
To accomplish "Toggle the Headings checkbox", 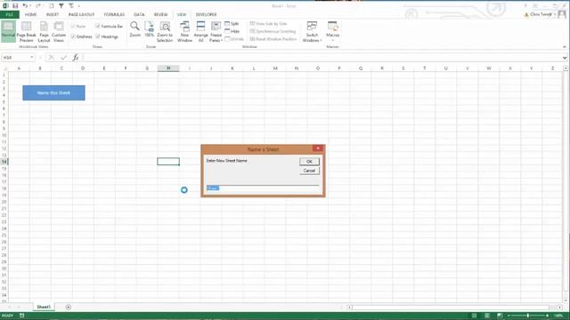I will pyautogui.click(x=97, y=36).
